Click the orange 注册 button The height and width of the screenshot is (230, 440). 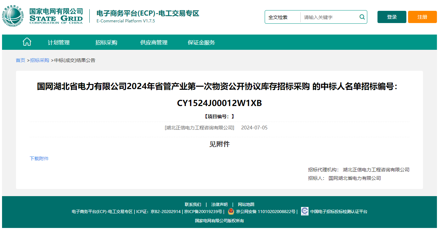pyautogui.click(x=422, y=17)
